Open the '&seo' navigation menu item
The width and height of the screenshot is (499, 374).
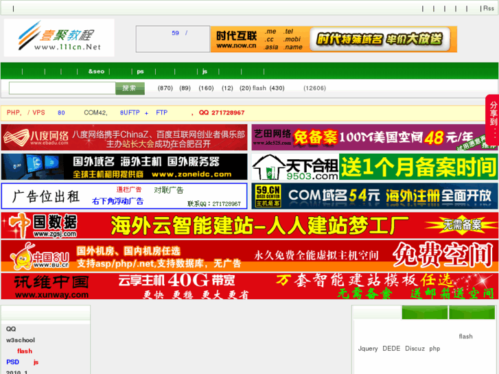point(96,71)
